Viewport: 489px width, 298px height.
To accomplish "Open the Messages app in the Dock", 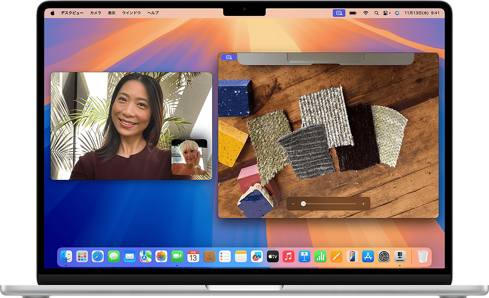I will coord(114,257).
